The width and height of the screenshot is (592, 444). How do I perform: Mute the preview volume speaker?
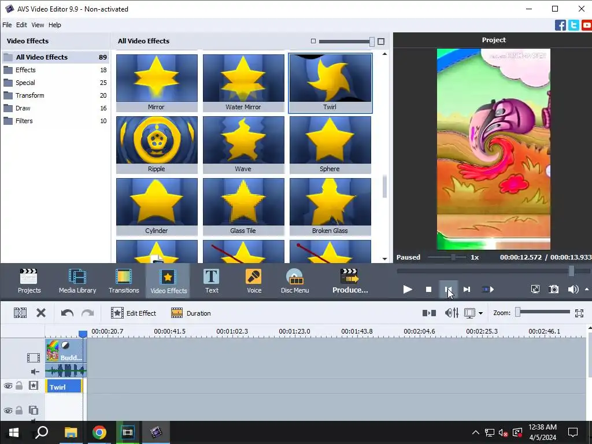click(573, 290)
